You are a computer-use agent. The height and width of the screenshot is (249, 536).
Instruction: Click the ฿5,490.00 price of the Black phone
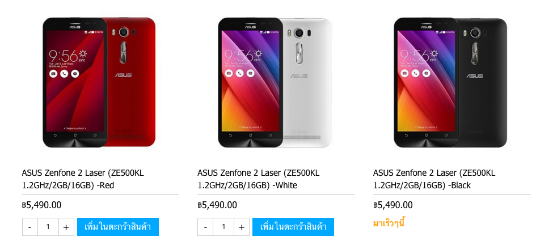coord(392,205)
